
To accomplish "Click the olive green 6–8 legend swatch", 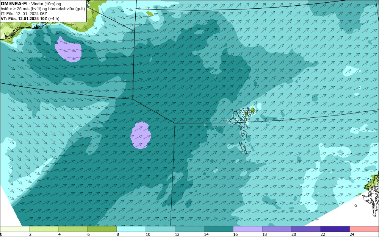I will coord(102,229).
